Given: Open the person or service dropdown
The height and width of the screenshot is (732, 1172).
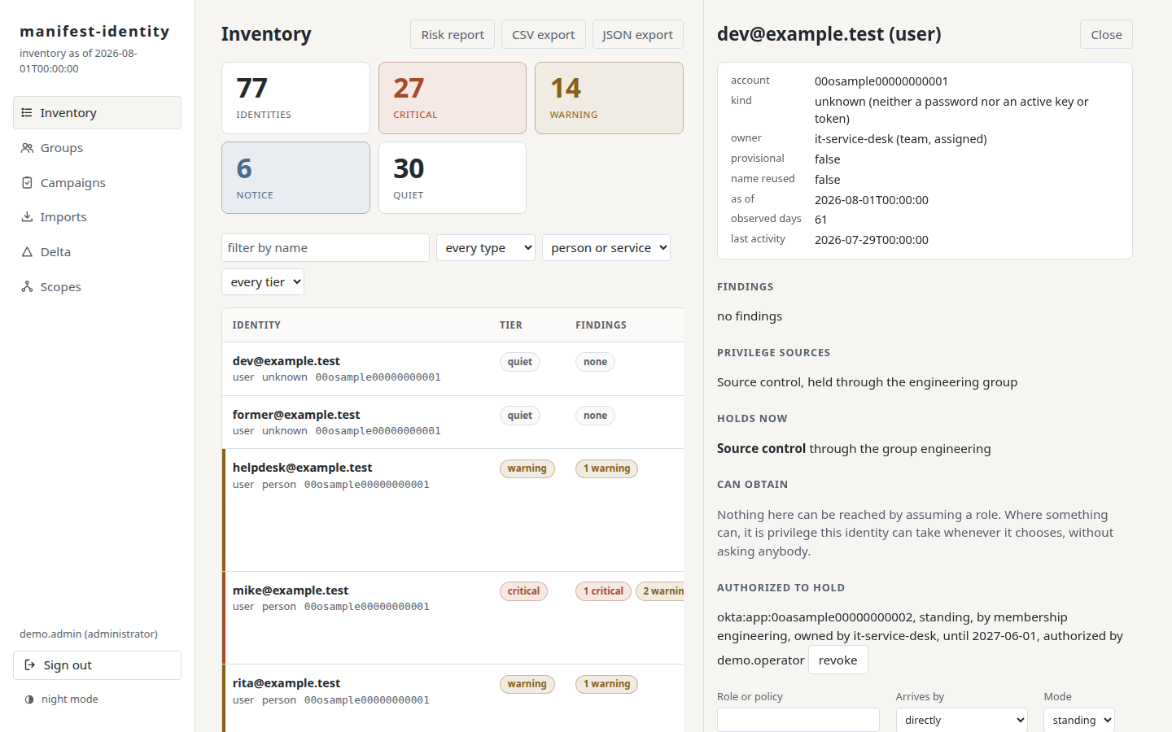Looking at the screenshot, I should pos(606,248).
